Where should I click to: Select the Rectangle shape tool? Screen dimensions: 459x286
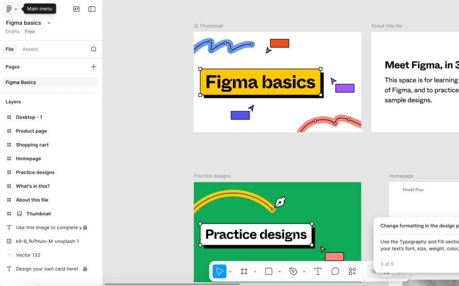coord(268,271)
